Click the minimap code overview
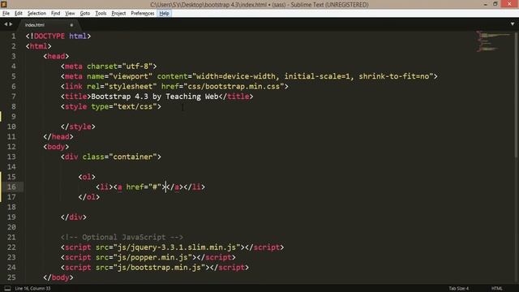Image resolution: width=519 pixels, height=292 pixels. pos(493,41)
